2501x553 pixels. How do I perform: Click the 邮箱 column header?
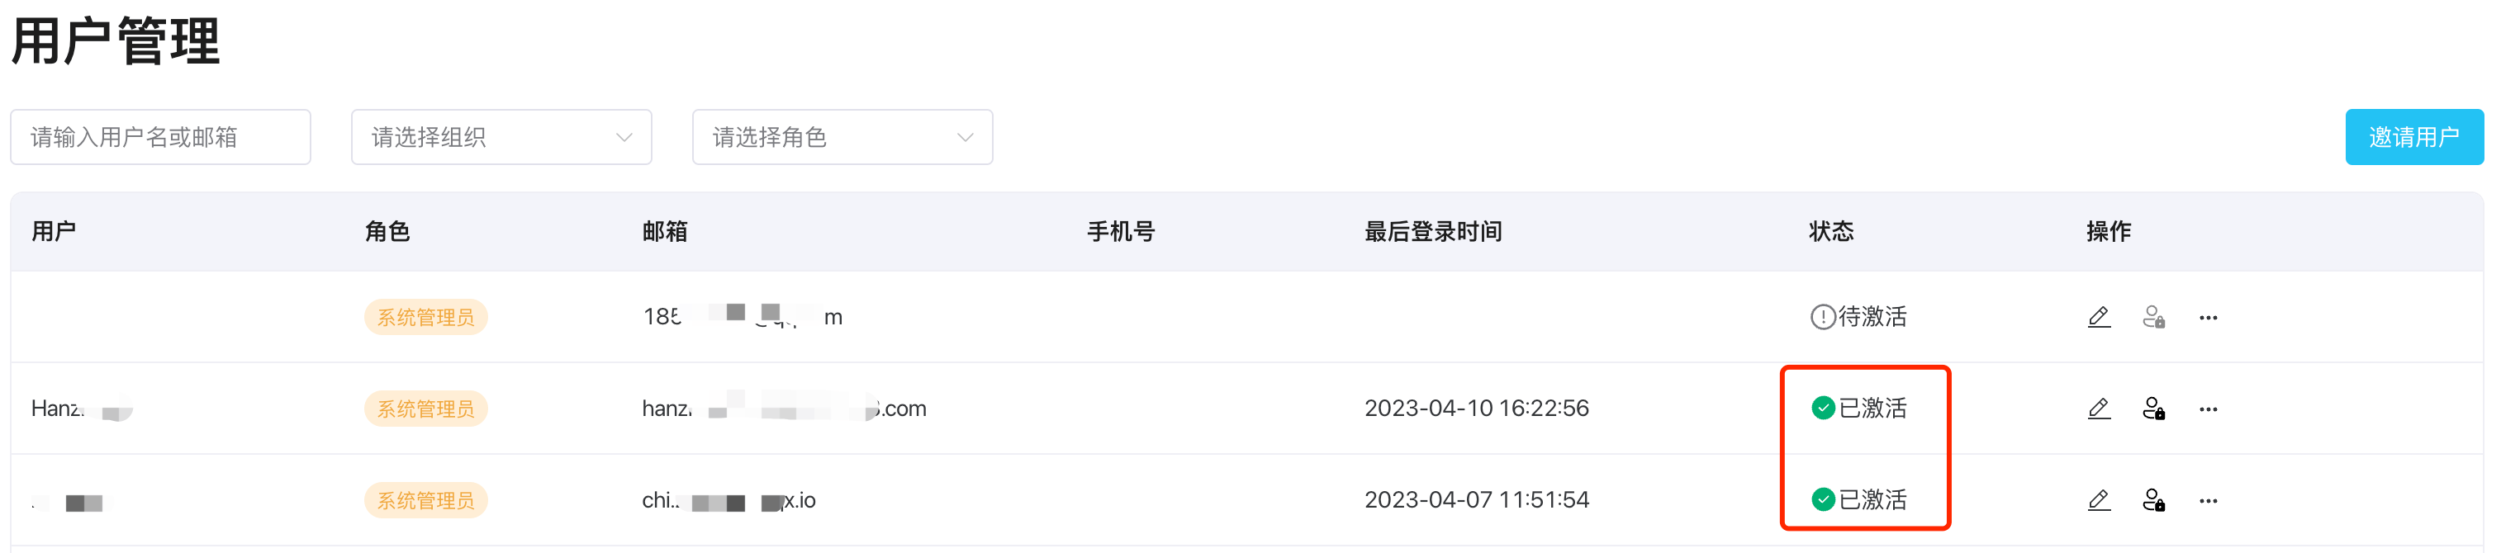tap(665, 232)
